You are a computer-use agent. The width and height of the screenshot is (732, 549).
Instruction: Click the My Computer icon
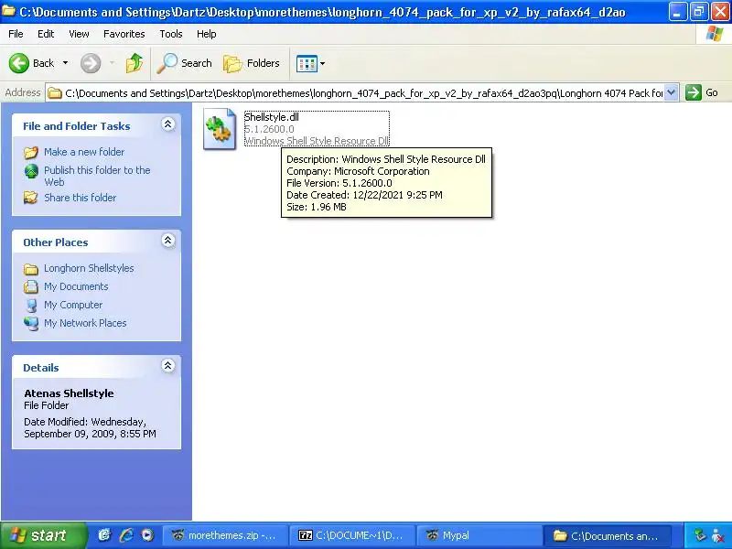click(31, 306)
